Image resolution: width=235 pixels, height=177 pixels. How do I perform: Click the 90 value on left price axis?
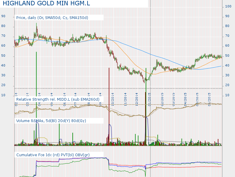click(x=3, y=16)
